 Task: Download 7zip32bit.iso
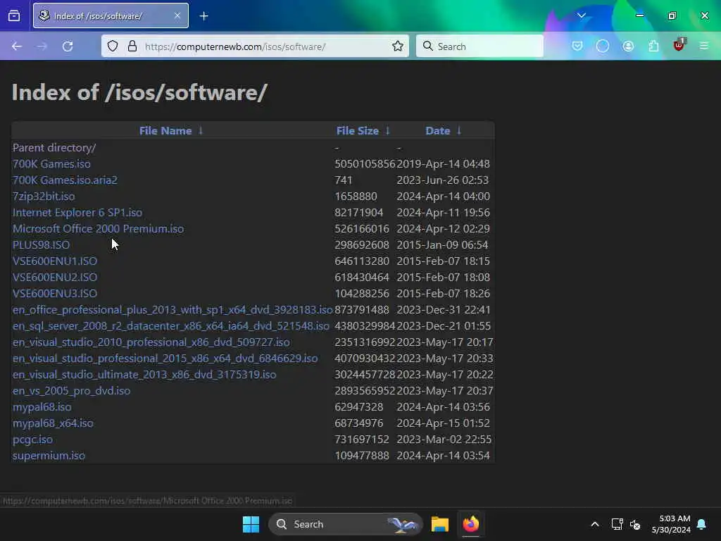[44, 196]
